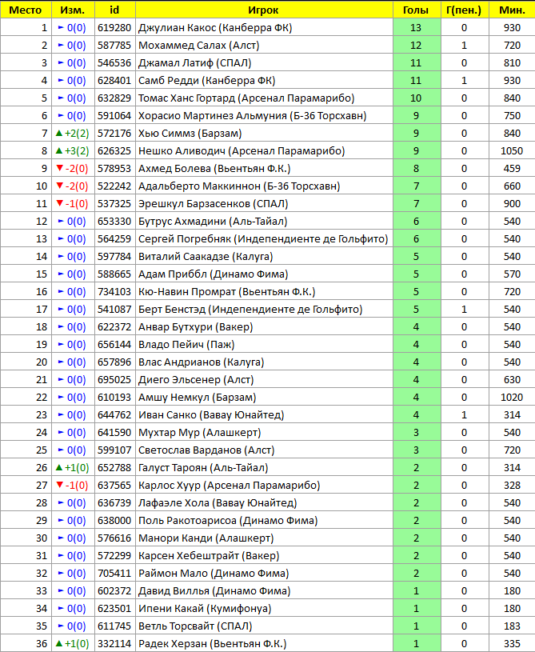Viewport: 535px width, 652px height.
Task: Select player Нешко Аливодич
Action: [x=242, y=151]
